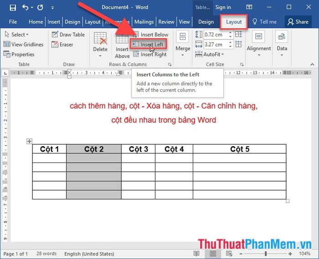
Task: Click zoom in plus button
Action: (x=290, y=254)
